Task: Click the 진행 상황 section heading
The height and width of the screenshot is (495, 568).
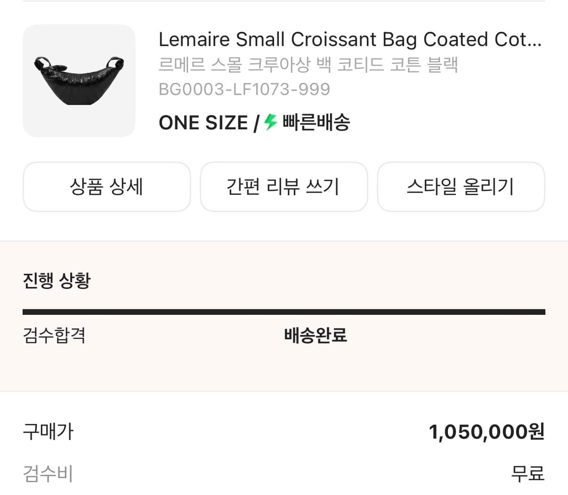Action: [57, 280]
